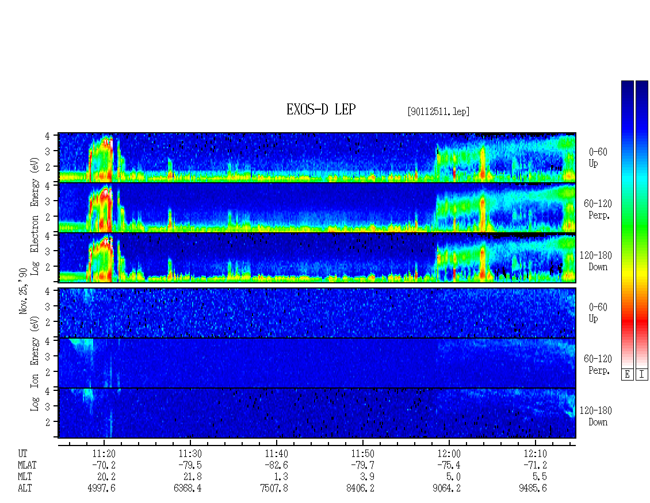Click the E label box under the color bar

click(627, 375)
